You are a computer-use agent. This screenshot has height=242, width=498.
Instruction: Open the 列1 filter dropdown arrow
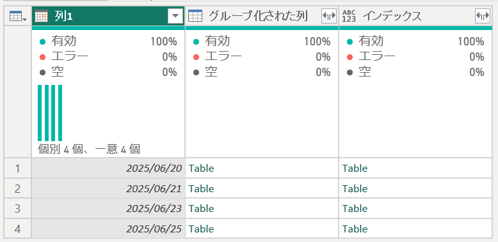coord(175,16)
